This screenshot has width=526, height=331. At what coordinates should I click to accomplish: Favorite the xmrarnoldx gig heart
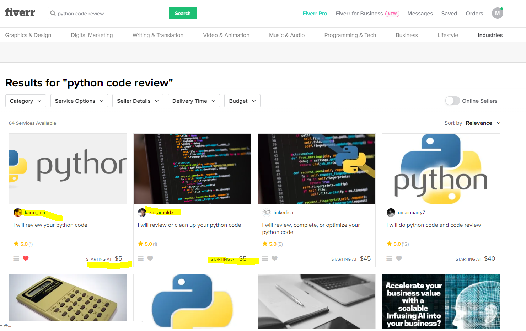[150, 258]
